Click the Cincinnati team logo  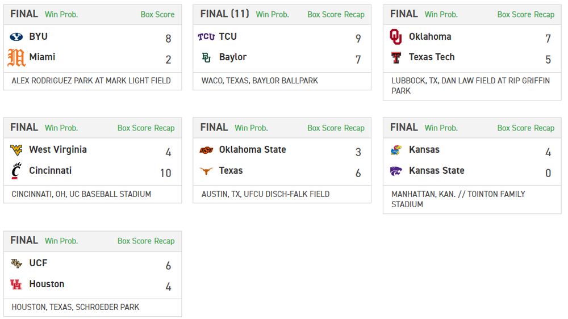(x=16, y=170)
